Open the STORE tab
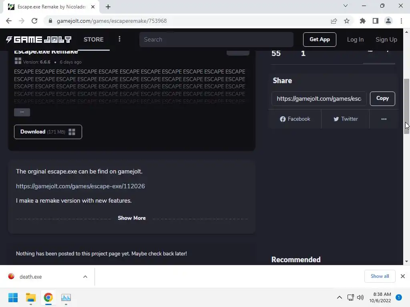The image size is (410, 307). [x=94, y=40]
